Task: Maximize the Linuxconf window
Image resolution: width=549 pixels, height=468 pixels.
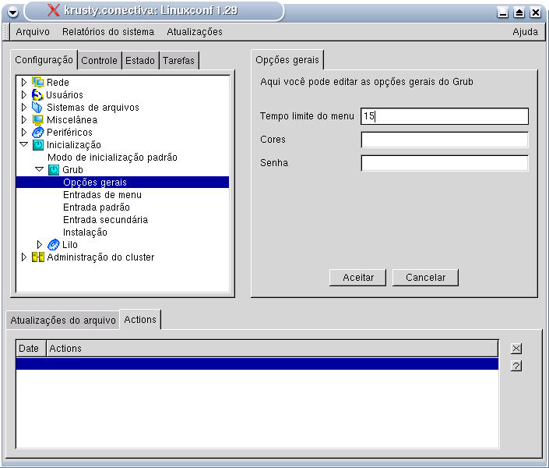Action: 519,12
